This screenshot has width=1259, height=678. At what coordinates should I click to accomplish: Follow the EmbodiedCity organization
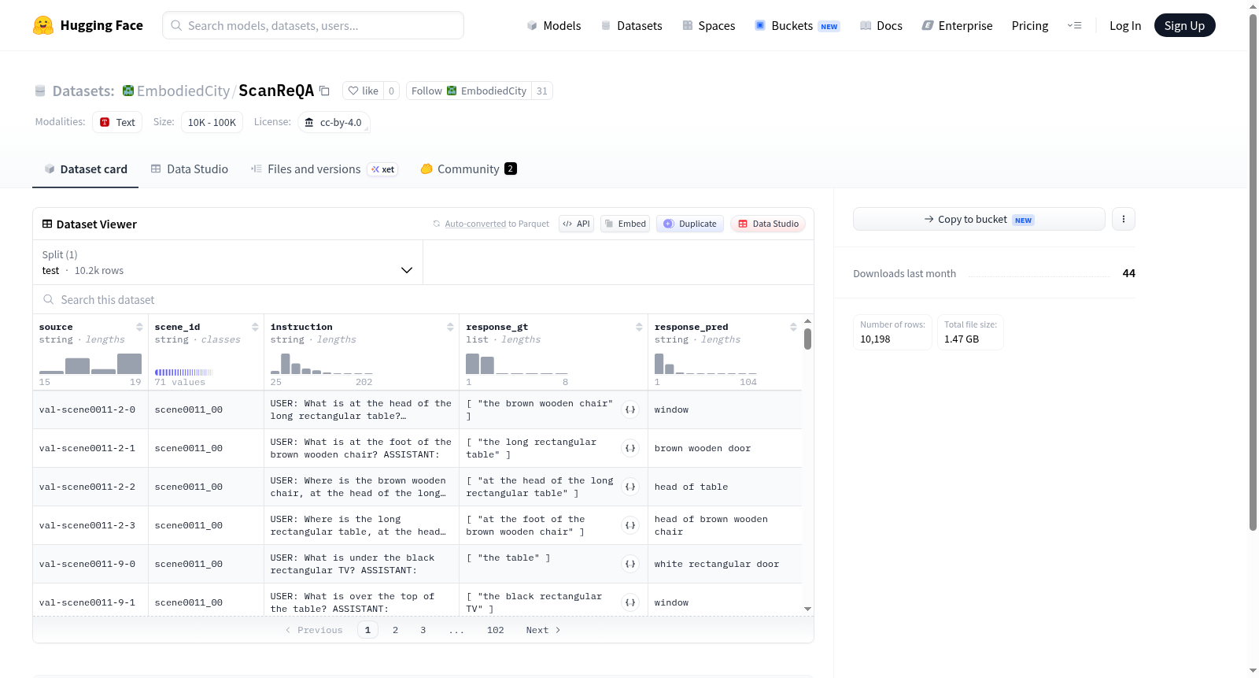[469, 91]
